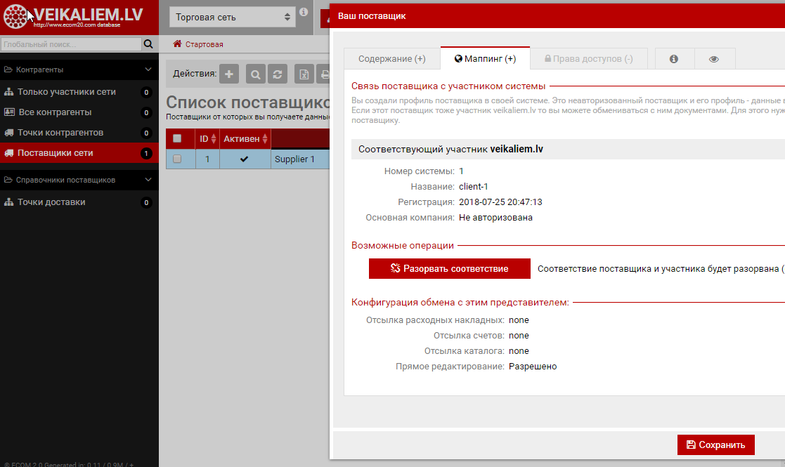Click the global search magnifier icon

pyautogui.click(x=148, y=44)
